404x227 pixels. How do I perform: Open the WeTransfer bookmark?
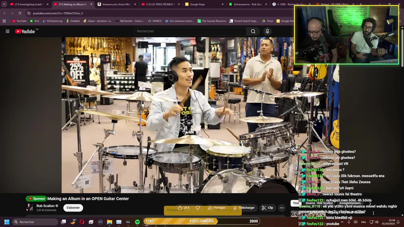[130, 21]
